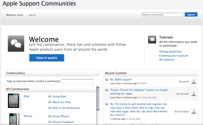The height and width of the screenshot is (125, 203).
Task: Click ryanwalk's avatar icon
Action: [194, 94]
